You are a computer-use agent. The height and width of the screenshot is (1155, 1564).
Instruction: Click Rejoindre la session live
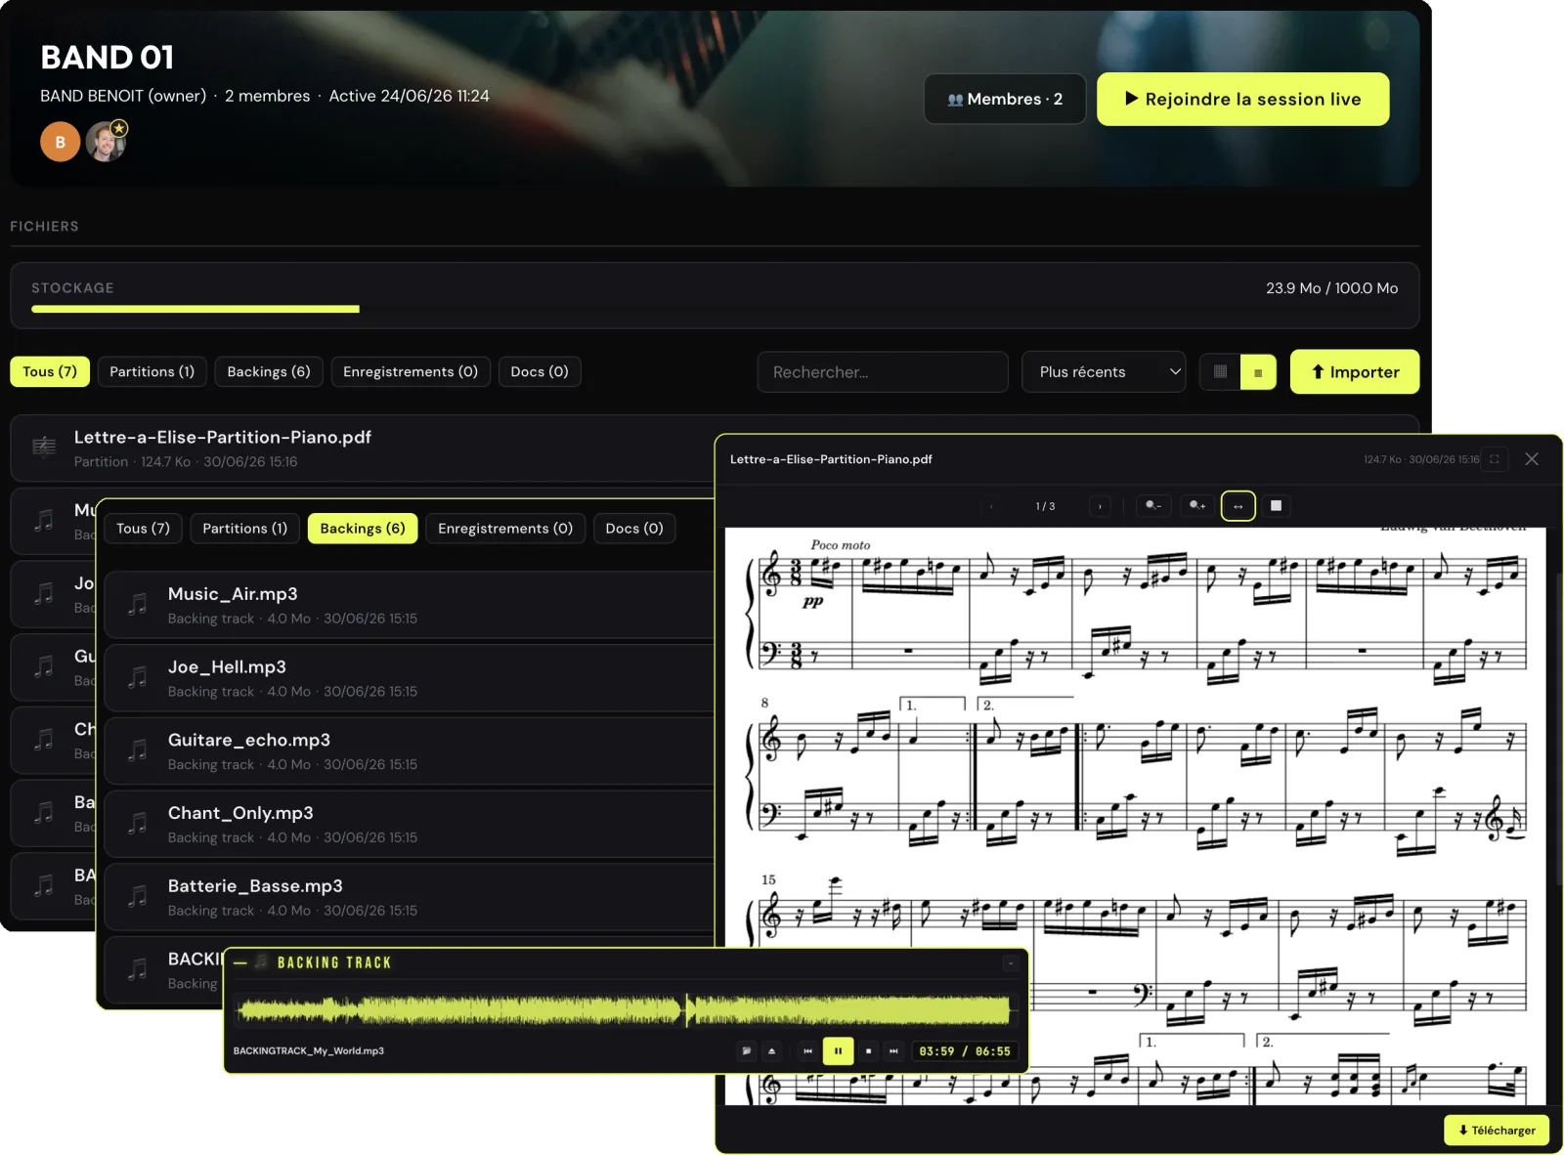click(1242, 99)
